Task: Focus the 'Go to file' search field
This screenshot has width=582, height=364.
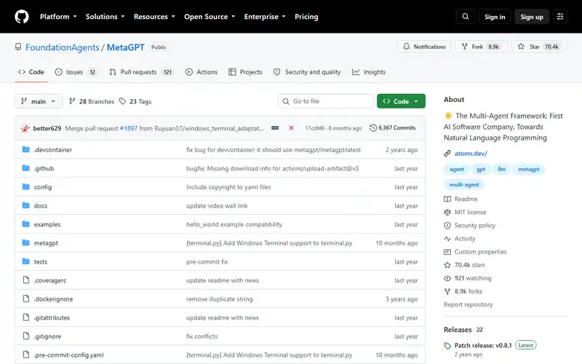Action: pos(325,101)
